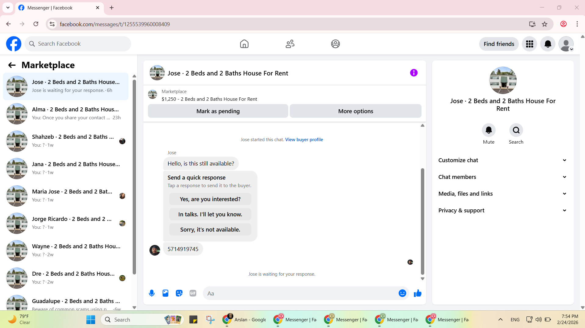Open Chrome three-dot menu
The width and height of the screenshot is (585, 328).
click(577, 24)
